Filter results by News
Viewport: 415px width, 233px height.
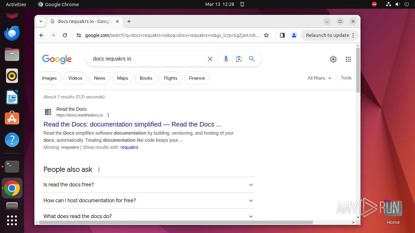point(100,78)
